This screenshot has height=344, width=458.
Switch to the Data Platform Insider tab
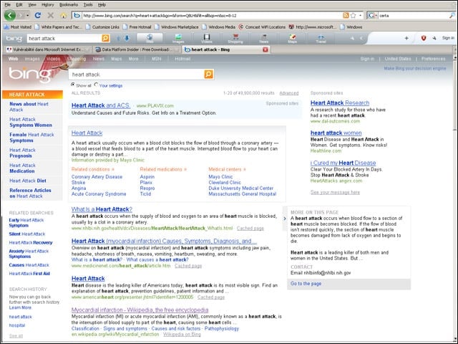tap(136, 49)
